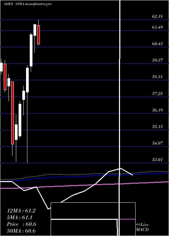
Task: Click the last red candlestick near 61.49
Action: [39, 35]
